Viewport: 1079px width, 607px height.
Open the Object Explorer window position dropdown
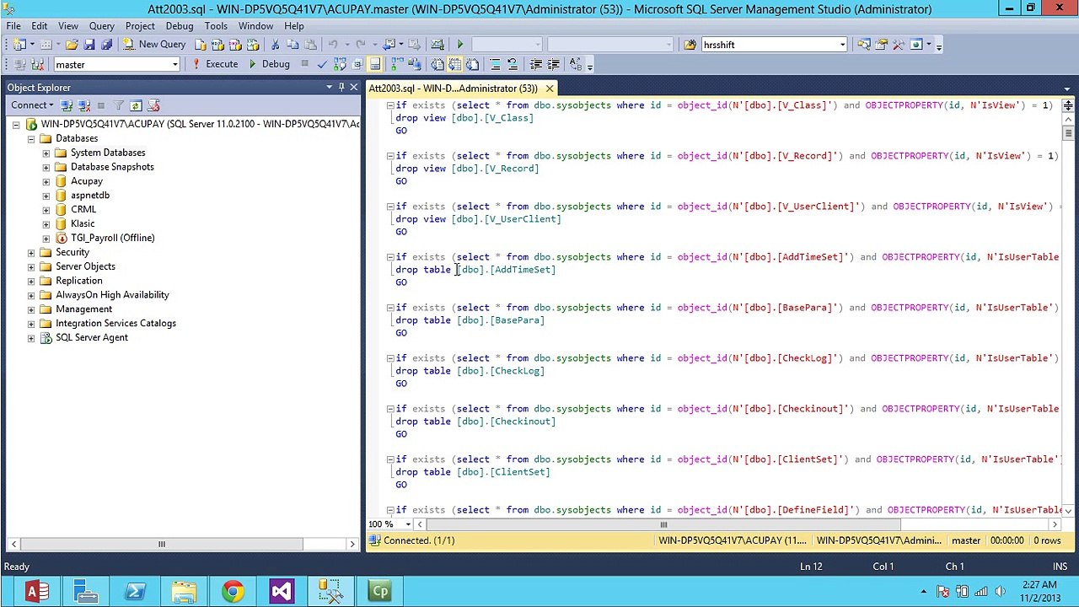pyautogui.click(x=330, y=87)
